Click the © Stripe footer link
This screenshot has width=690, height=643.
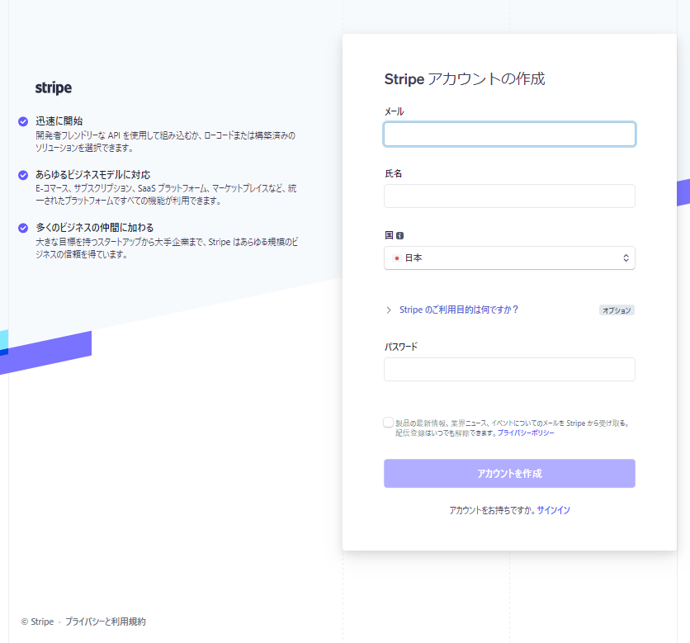pos(37,622)
